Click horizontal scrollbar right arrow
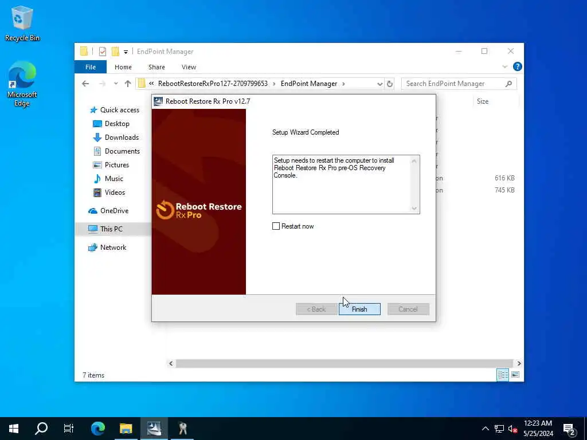 coord(519,363)
